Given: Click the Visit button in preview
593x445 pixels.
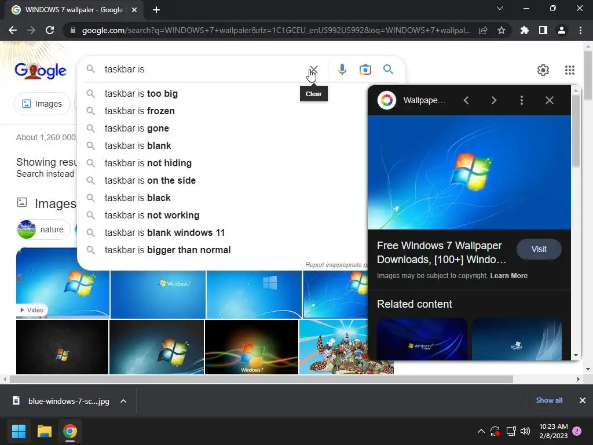Looking at the screenshot, I should [x=539, y=249].
